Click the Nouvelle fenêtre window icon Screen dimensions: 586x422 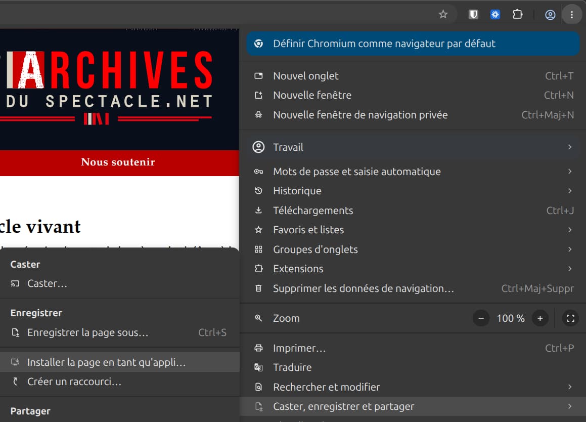click(258, 95)
